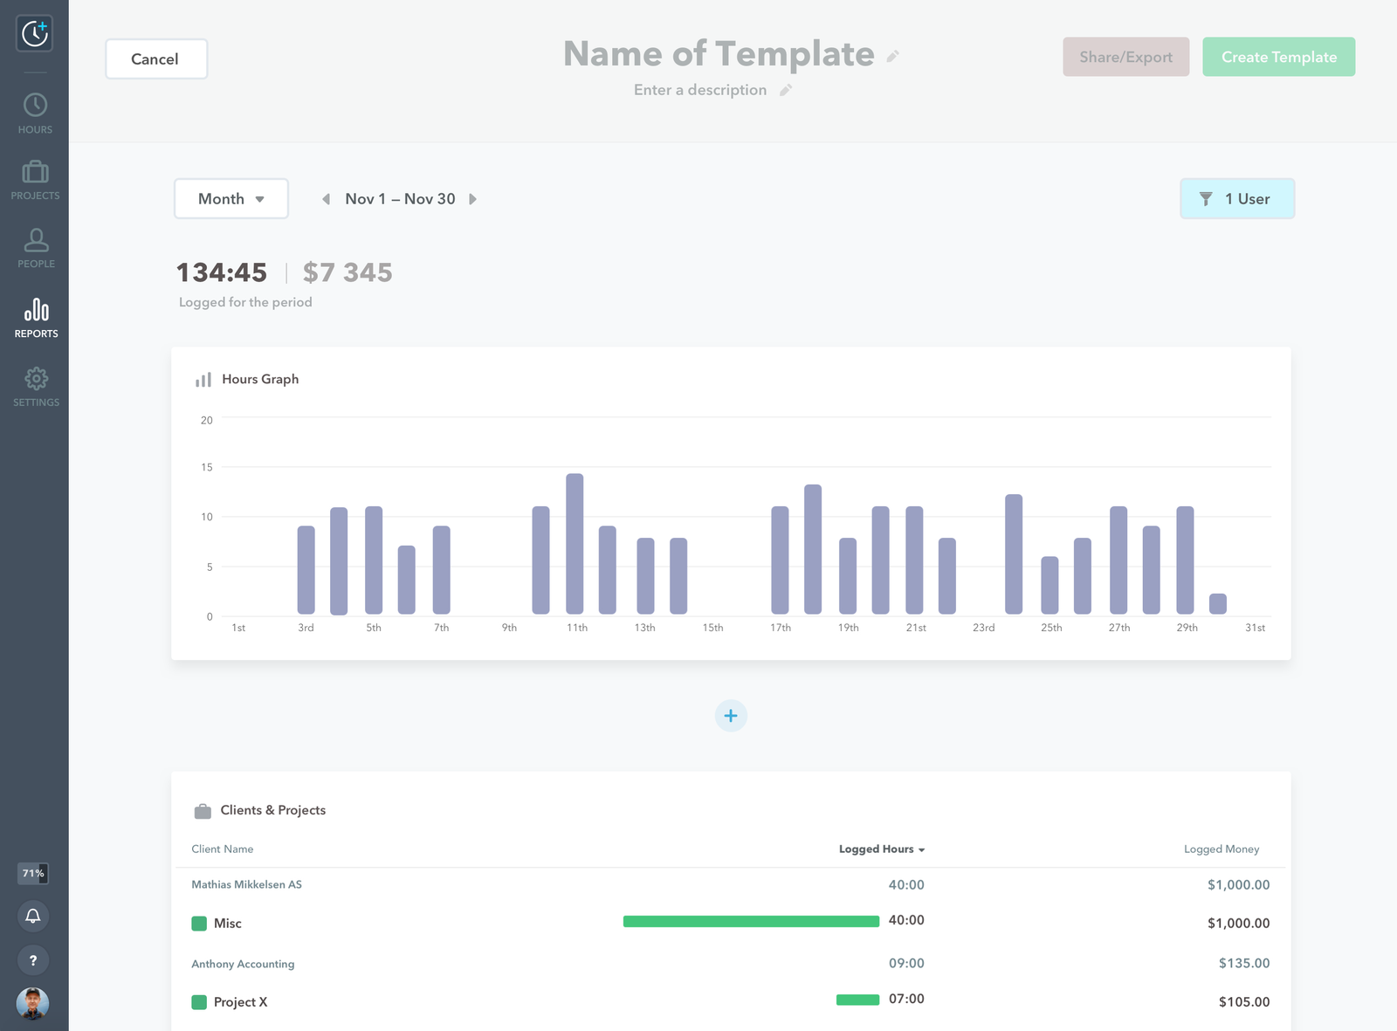1397x1031 pixels.
Task: Click the filter funnel icon
Action: (x=1207, y=198)
